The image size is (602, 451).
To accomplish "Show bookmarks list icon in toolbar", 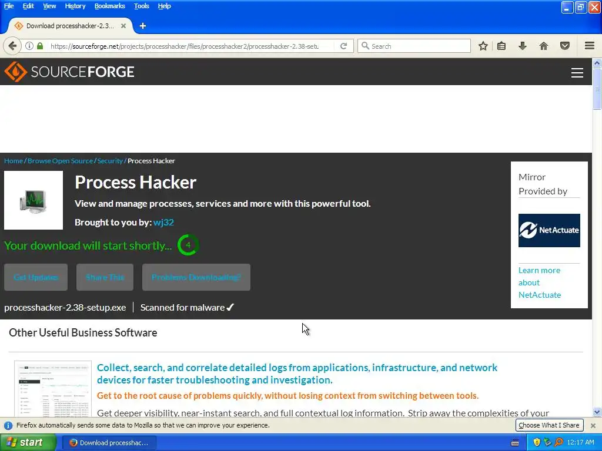I will point(501,46).
